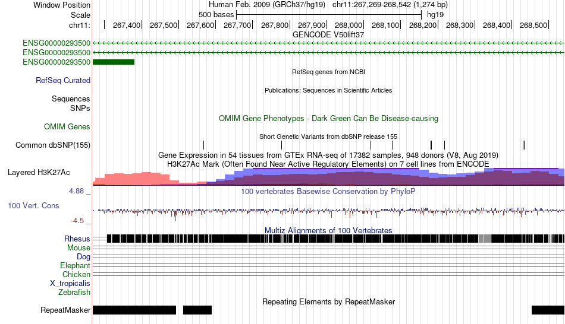Click the 4.88 upper scale value
The image size is (565, 324).
[76, 191]
